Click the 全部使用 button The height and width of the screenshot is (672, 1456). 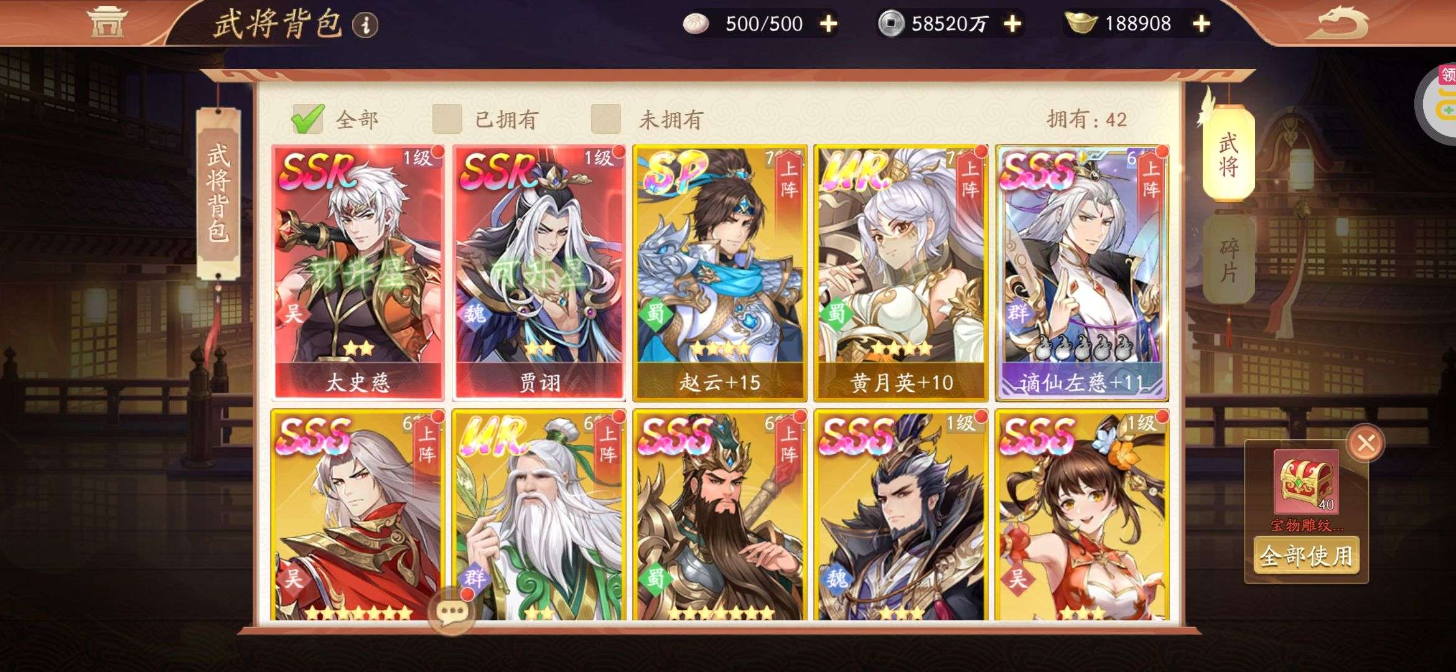point(1306,555)
